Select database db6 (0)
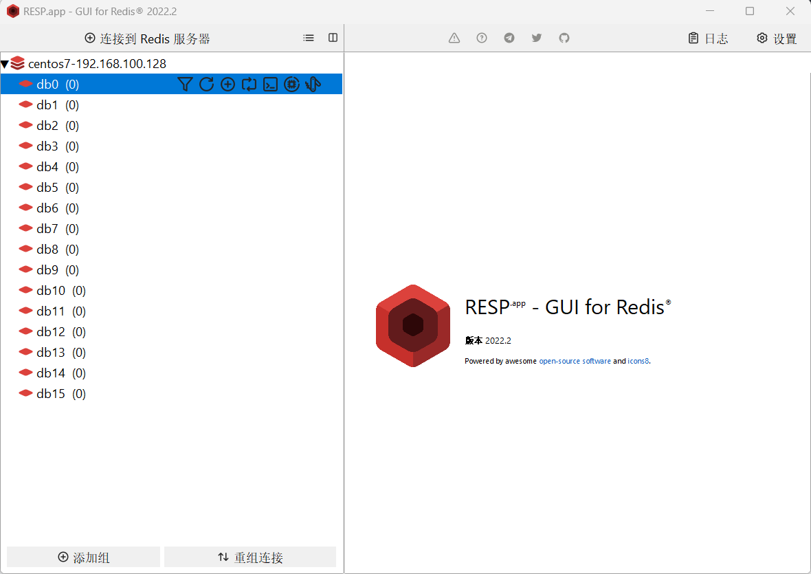 [171, 208]
